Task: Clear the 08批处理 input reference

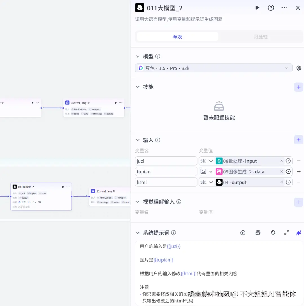Action: (281, 161)
